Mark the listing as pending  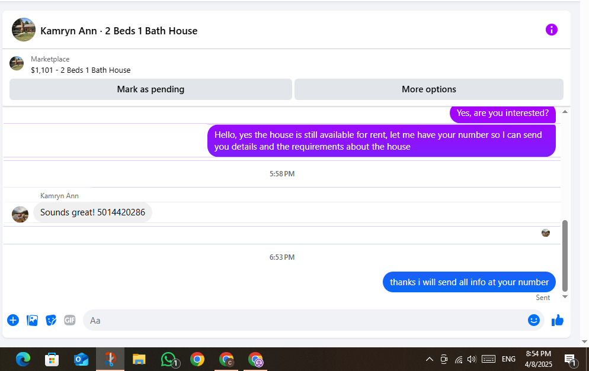tap(151, 89)
